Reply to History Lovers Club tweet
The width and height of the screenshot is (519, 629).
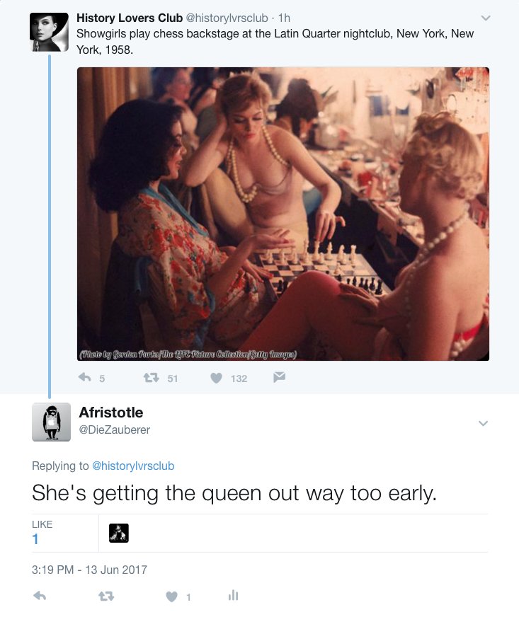coord(86,379)
